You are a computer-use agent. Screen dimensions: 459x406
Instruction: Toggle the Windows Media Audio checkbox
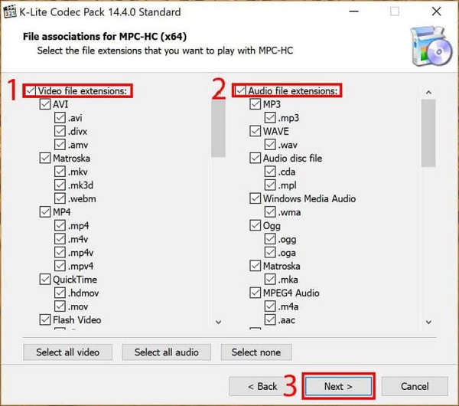click(x=256, y=198)
